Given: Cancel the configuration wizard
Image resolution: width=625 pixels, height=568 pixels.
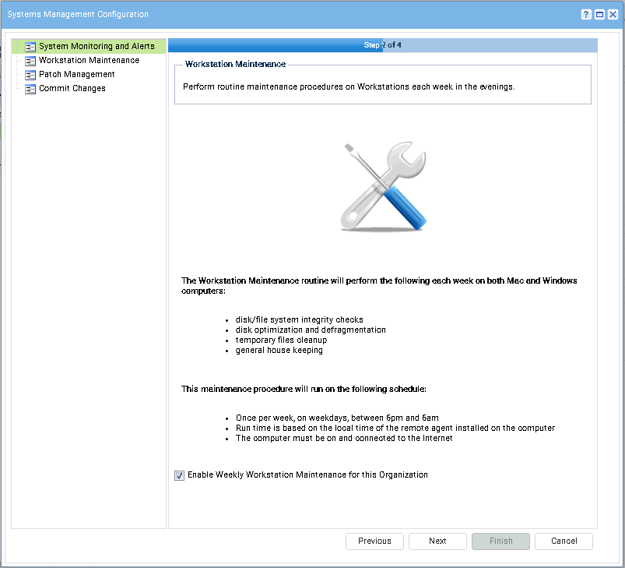Looking at the screenshot, I should click(x=564, y=541).
